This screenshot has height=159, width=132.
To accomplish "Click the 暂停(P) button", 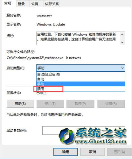I will pos(80,104).
